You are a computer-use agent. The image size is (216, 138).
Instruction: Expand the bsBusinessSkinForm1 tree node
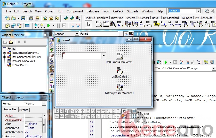point(4,53)
